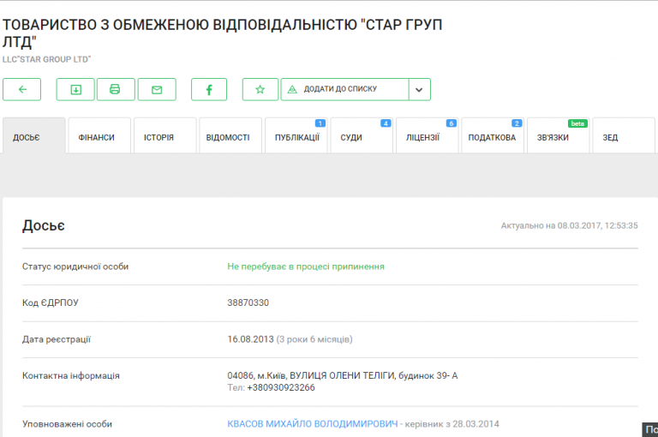Switch to the Податкова tab
Image resolution: width=658 pixels, height=437 pixels.
coord(492,137)
